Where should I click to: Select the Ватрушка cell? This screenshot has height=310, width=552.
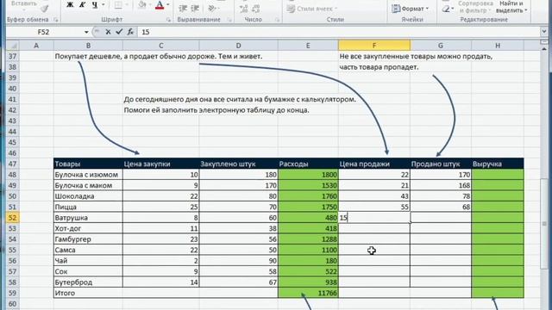click(x=88, y=218)
